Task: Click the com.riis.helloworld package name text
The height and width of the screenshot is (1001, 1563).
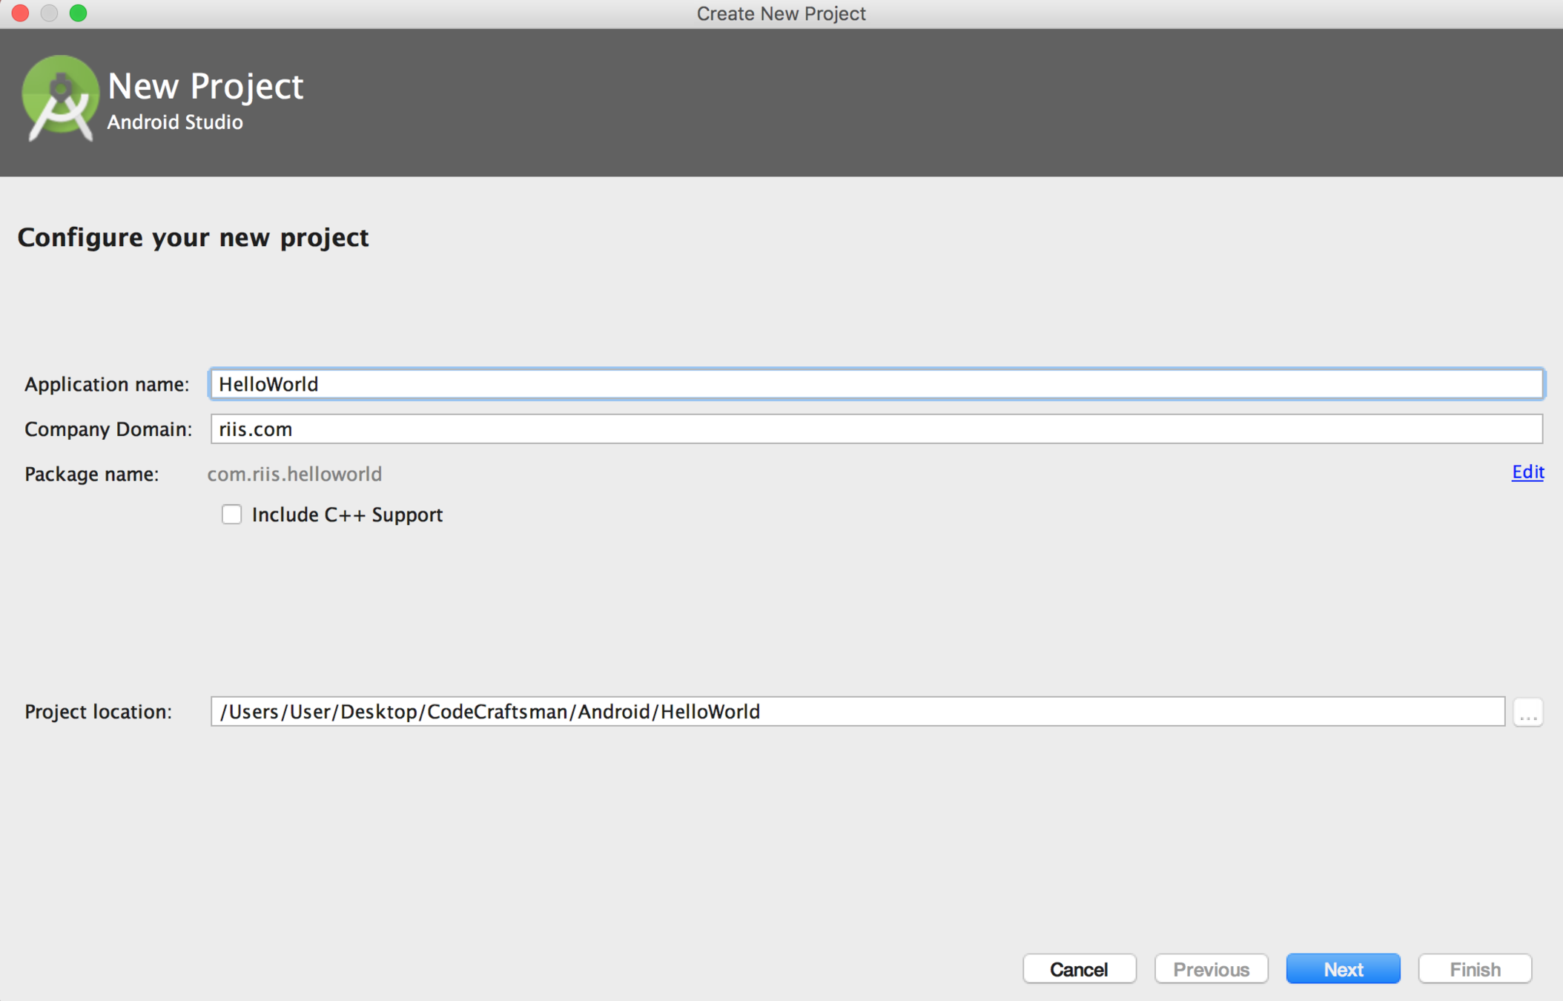Action: [294, 474]
